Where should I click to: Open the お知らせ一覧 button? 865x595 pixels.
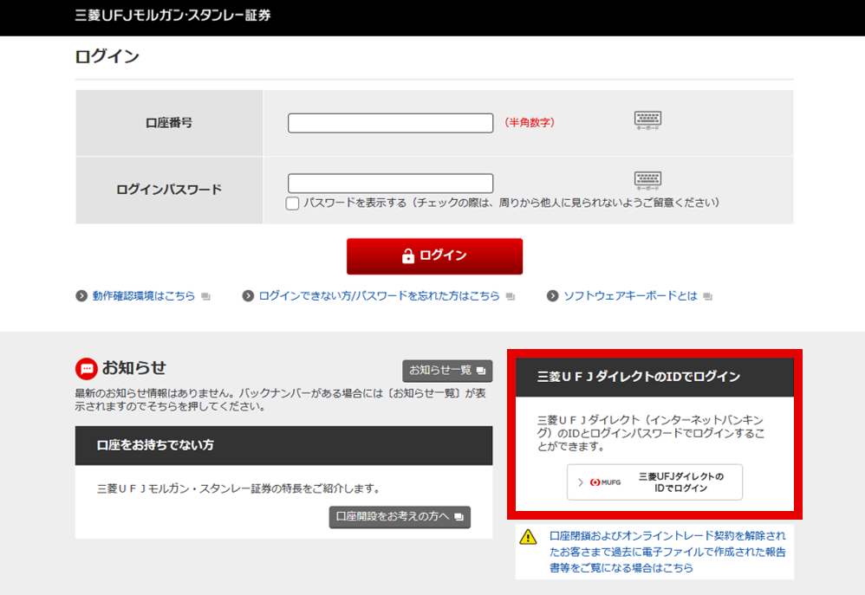[x=447, y=371]
